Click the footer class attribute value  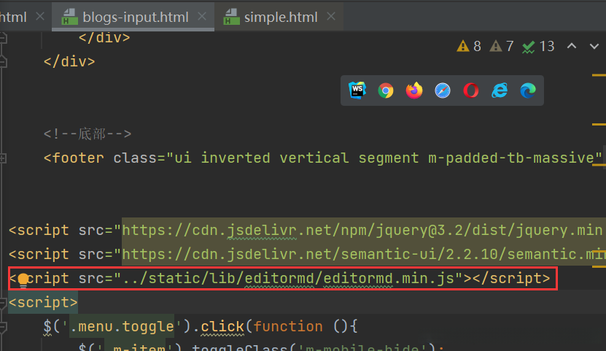click(x=384, y=158)
